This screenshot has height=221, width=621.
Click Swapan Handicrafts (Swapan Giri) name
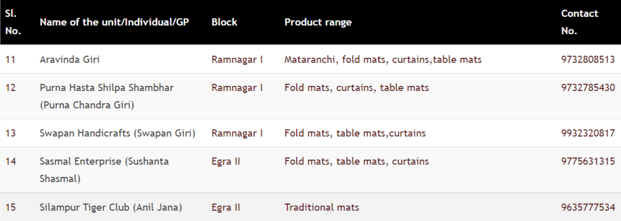click(117, 133)
